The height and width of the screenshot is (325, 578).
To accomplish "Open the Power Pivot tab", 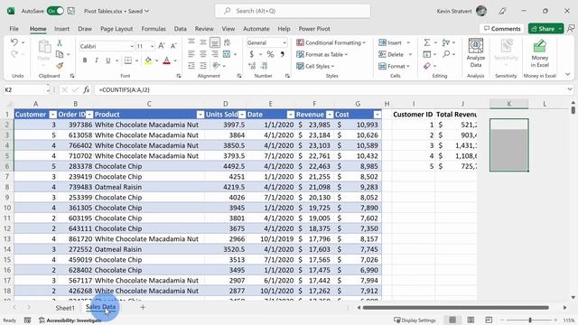I will coord(314,29).
